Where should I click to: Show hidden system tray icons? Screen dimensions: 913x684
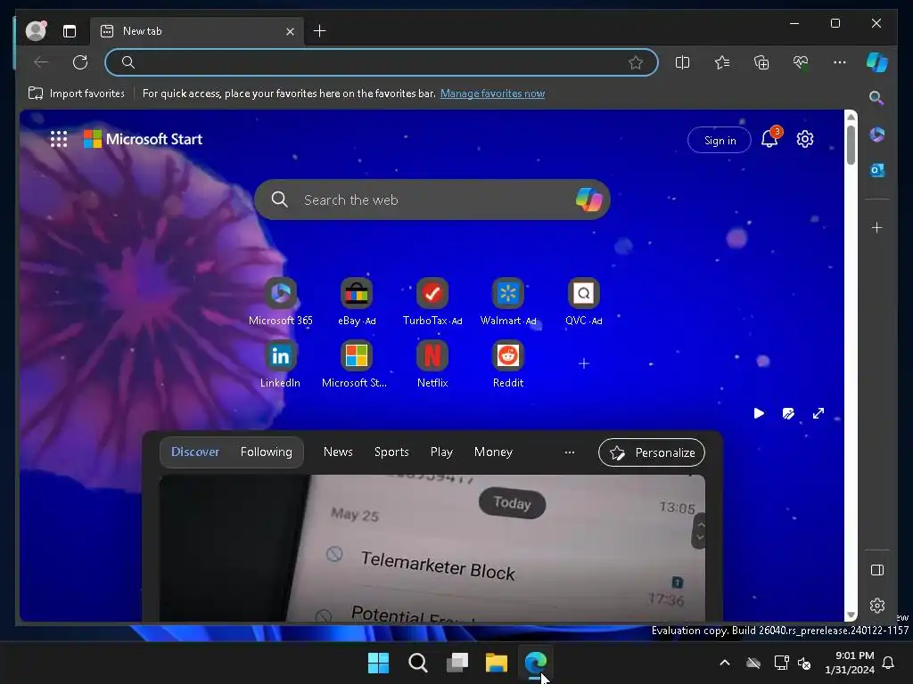coord(724,663)
